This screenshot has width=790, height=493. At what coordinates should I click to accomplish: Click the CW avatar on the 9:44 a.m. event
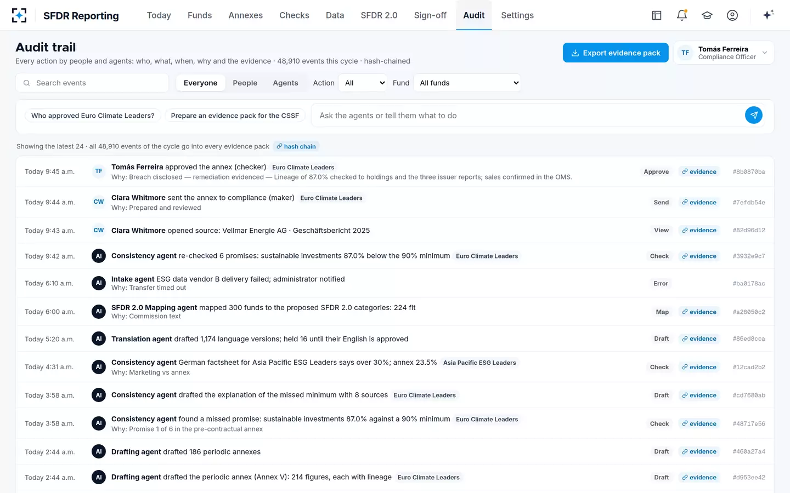point(99,202)
